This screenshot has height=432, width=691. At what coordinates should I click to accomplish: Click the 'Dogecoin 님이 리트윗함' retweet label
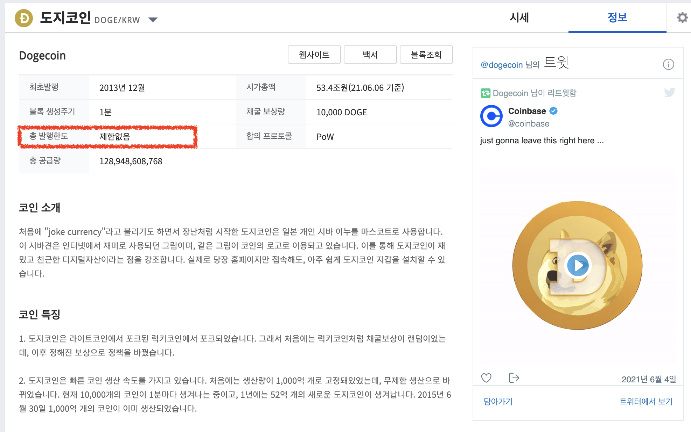(535, 93)
